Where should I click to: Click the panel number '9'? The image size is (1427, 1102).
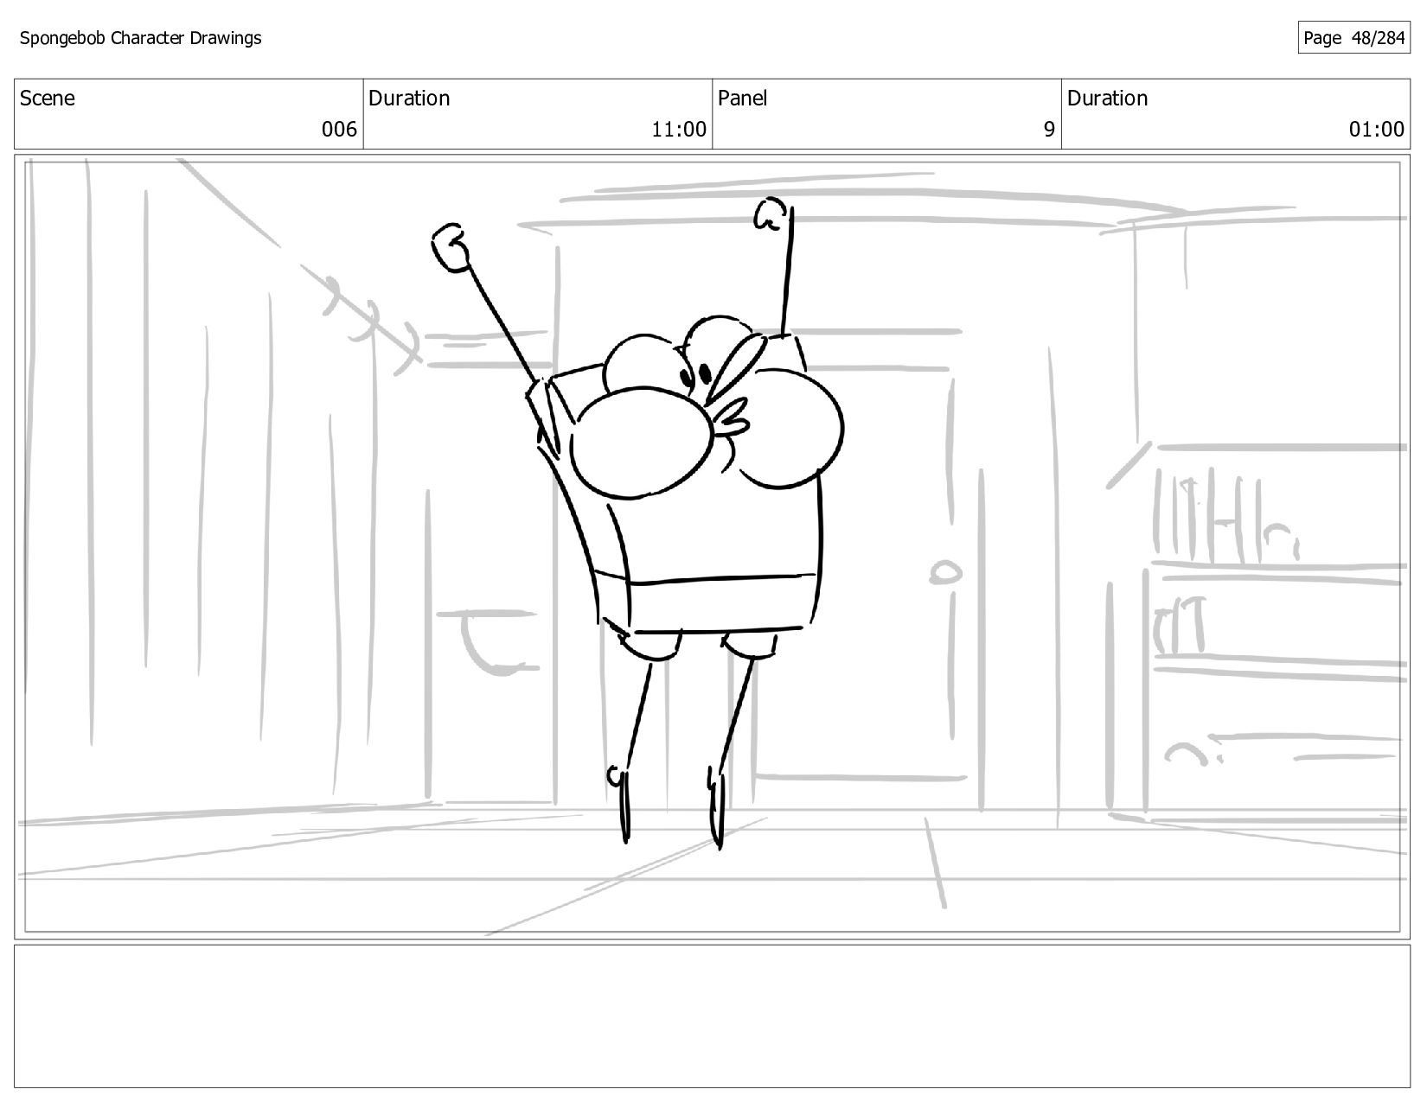(1049, 130)
